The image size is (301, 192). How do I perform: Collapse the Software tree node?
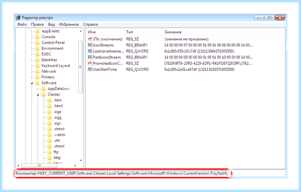[32, 83]
